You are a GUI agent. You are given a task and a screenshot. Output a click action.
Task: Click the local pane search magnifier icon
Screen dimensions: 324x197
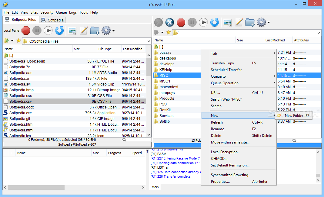[124, 140]
